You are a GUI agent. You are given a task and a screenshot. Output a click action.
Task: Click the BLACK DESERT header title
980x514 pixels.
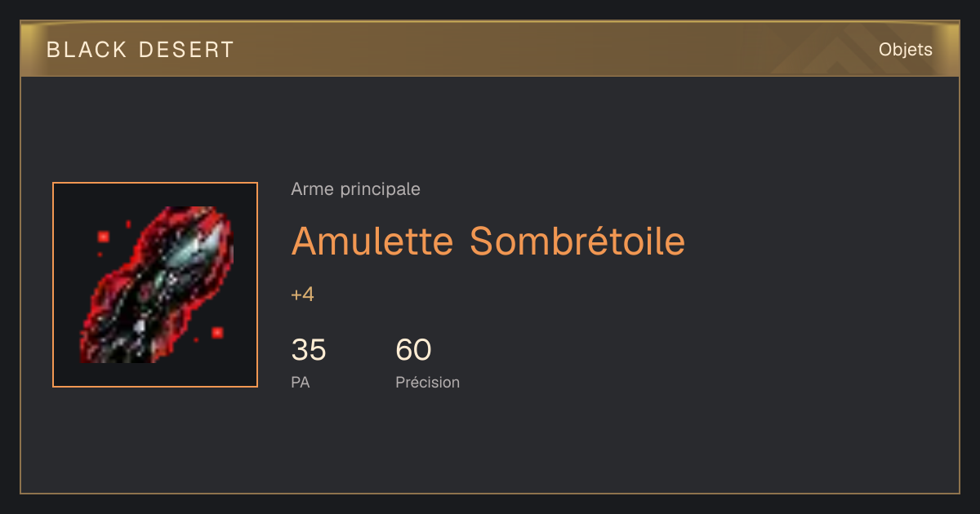[140, 50]
